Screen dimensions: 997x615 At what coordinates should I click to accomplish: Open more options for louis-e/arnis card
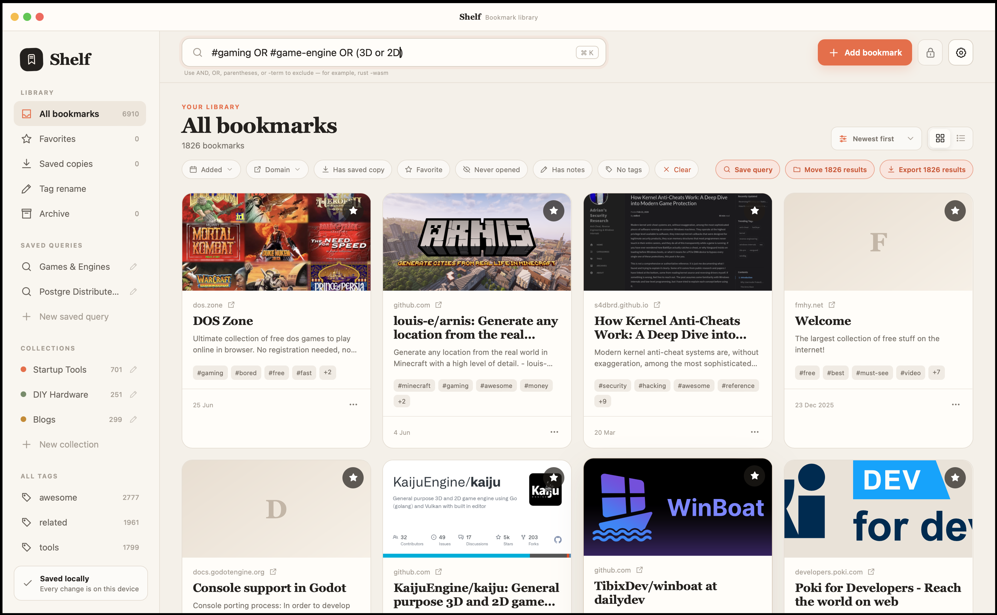pyautogui.click(x=554, y=432)
